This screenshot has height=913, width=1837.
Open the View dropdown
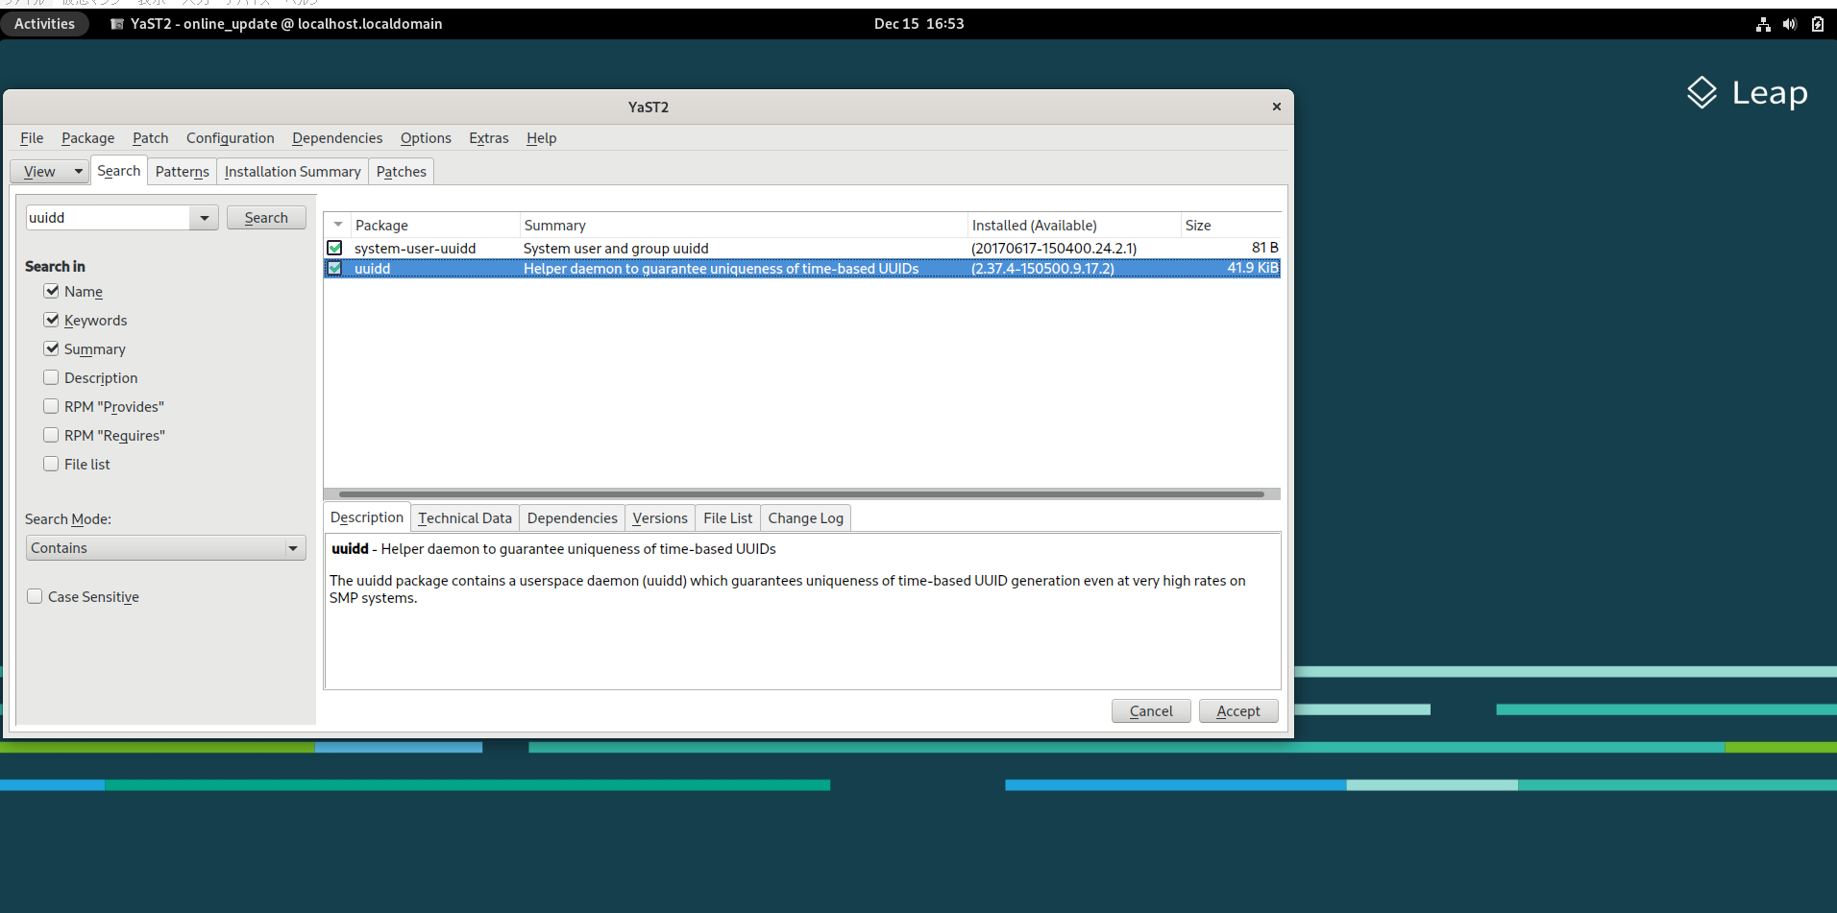click(49, 171)
